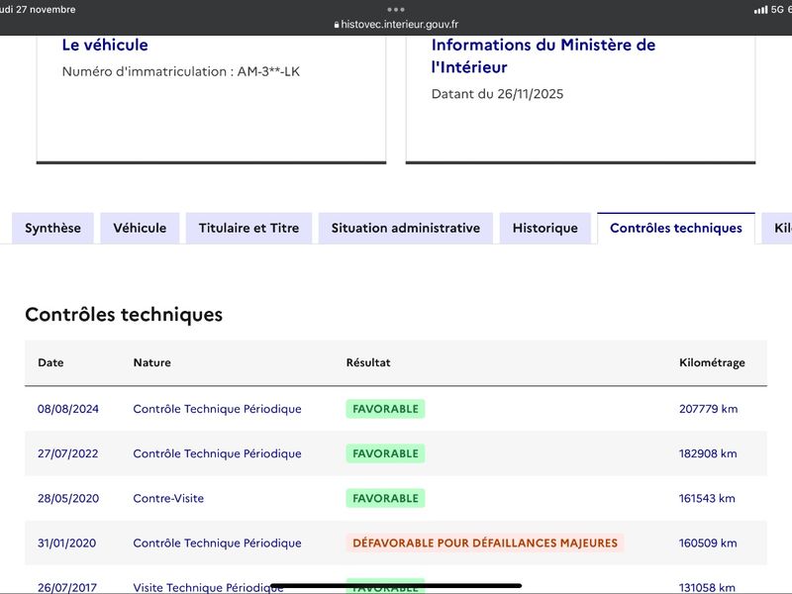Tap the DÉFAVORABLE POUR DÉFAILLANCES MAJEURES badge
This screenshot has height=594, width=792.
pyautogui.click(x=485, y=543)
